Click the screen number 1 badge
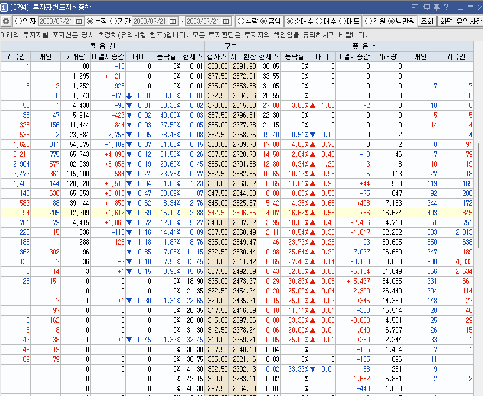 click(4, 8)
